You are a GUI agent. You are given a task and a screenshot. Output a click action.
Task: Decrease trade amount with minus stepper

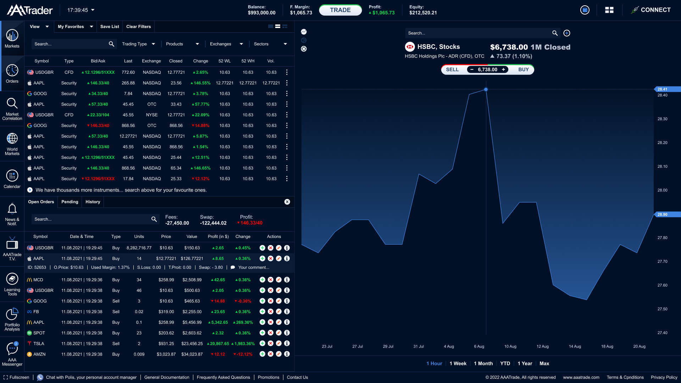472,70
